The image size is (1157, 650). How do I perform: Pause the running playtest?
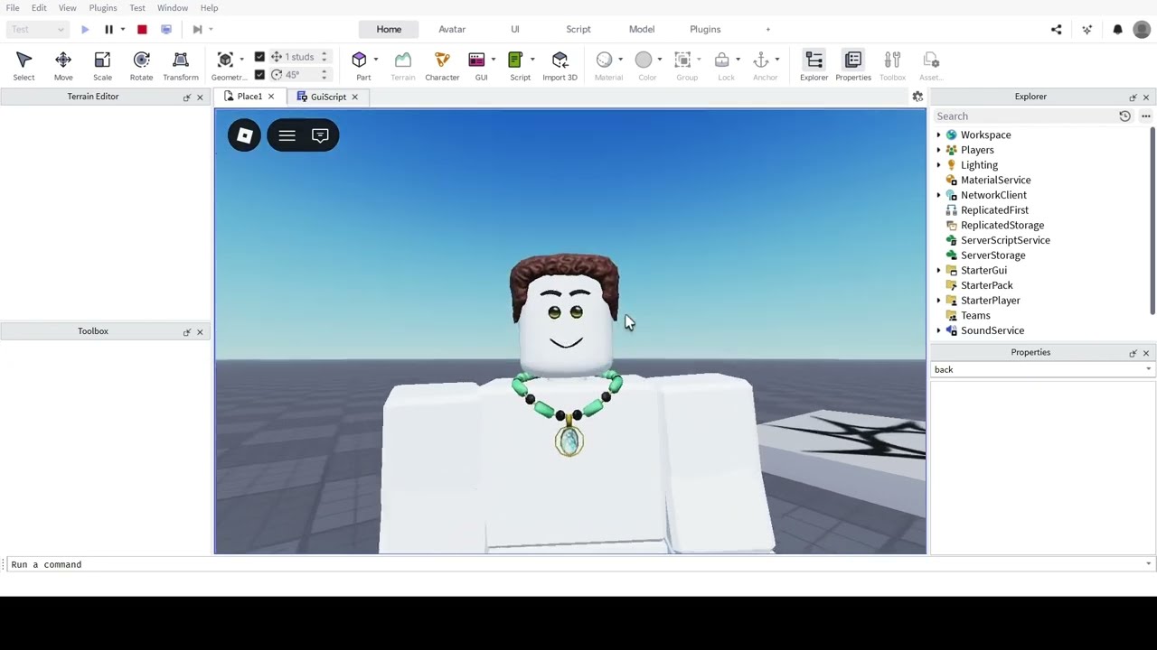[108, 29]
